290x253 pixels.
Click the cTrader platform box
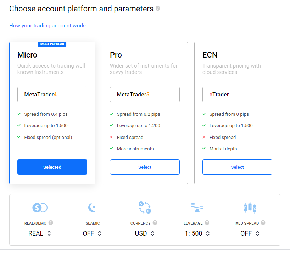237,95
